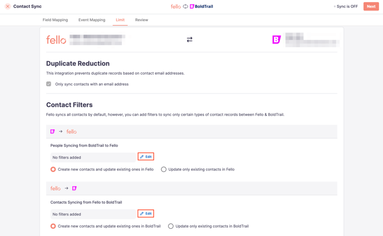
Task: Click the fello logo in top header
Action: point(175,6)
